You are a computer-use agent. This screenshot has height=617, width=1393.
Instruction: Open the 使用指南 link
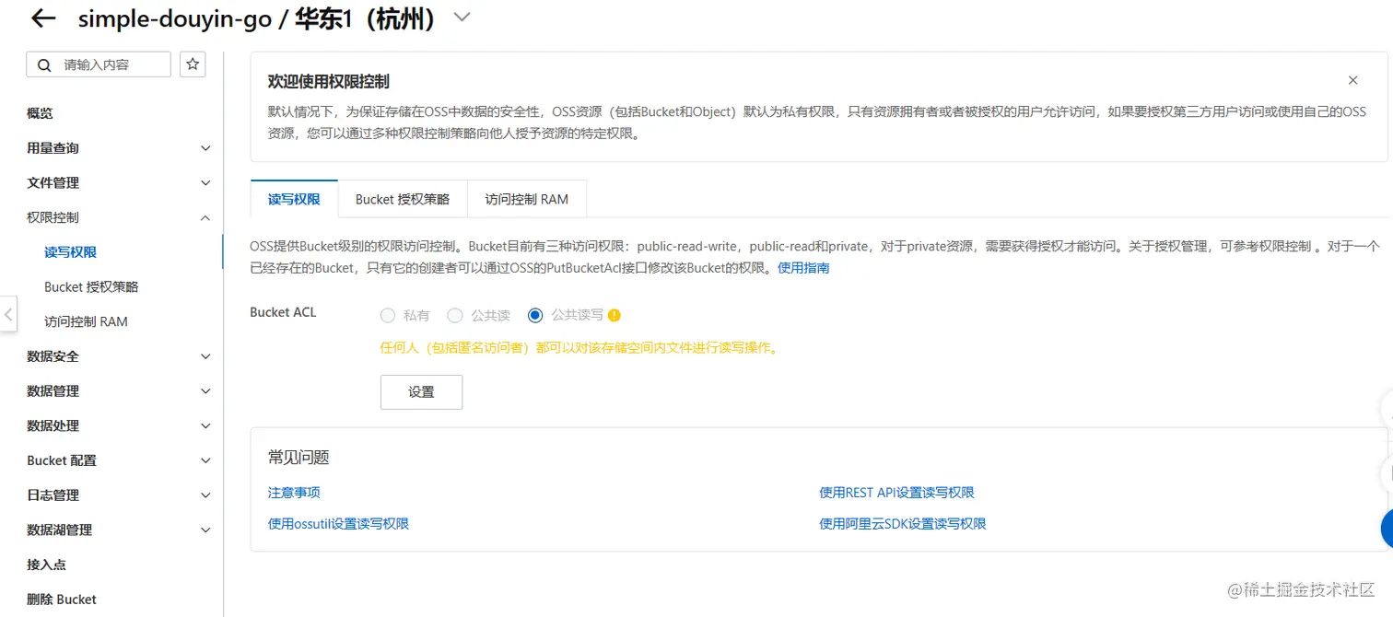[x=803, y=268]
